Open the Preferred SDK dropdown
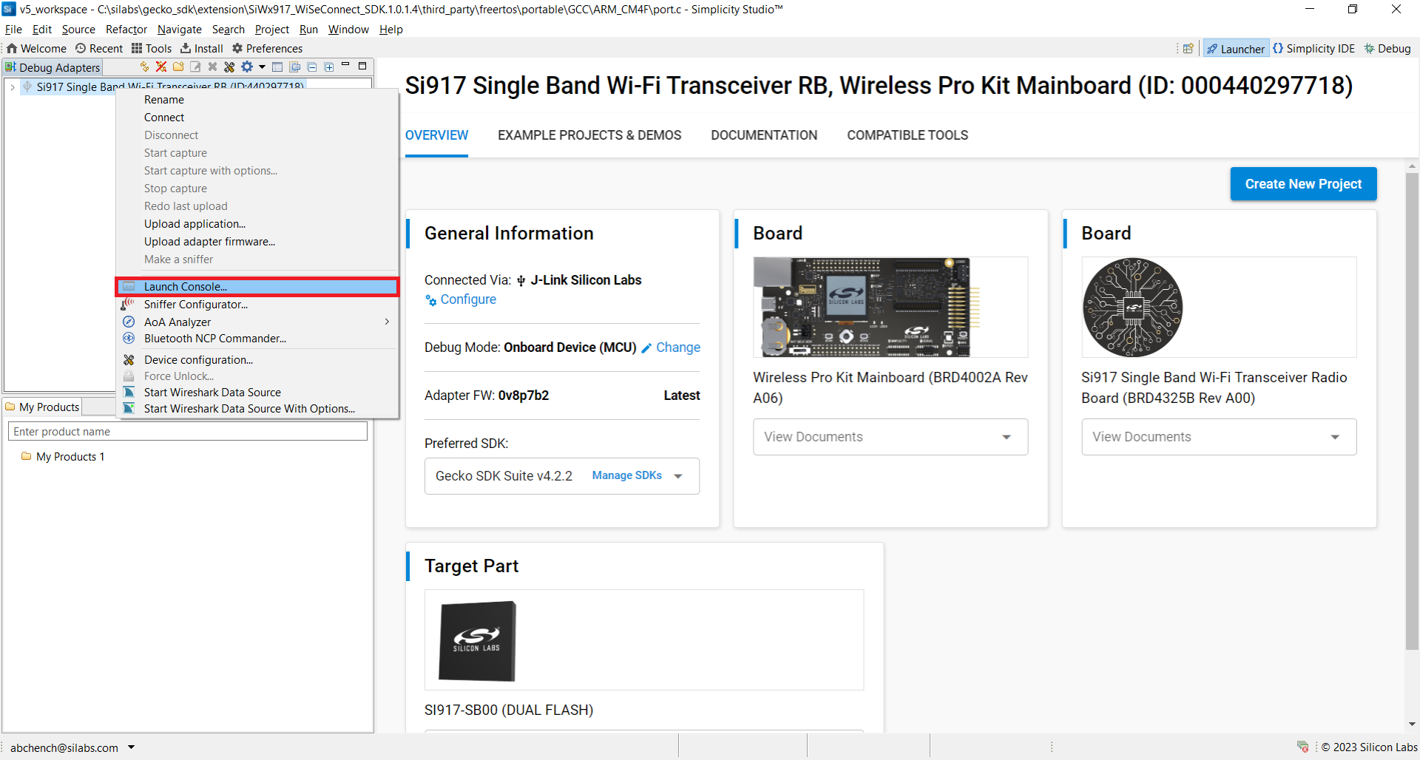The image size is (1420, 760). [x=678, y=476]
